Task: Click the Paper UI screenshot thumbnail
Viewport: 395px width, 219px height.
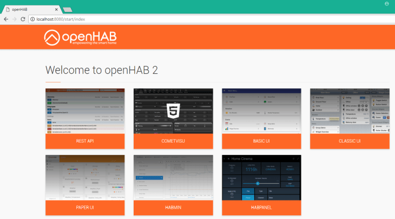Action: tap(85, 178)
